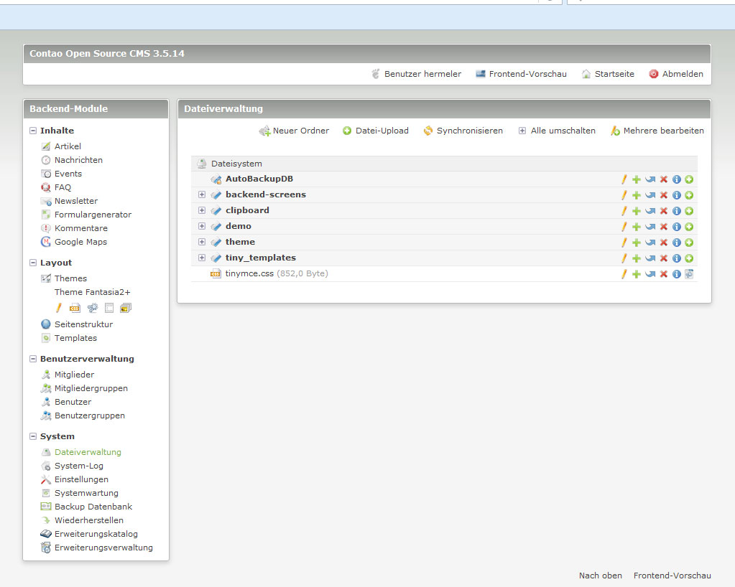The height and width of the screenshot is (587, 735).
Task: Click image sizes icon under Theme Fantasia2+
Action: click(x=126, y=308)
